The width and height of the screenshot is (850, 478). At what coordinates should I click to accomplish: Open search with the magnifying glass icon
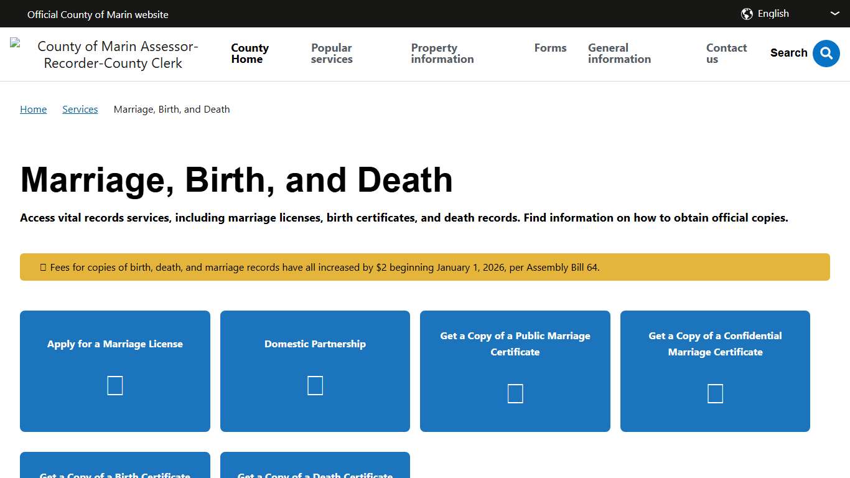click(x=826, y=54)
